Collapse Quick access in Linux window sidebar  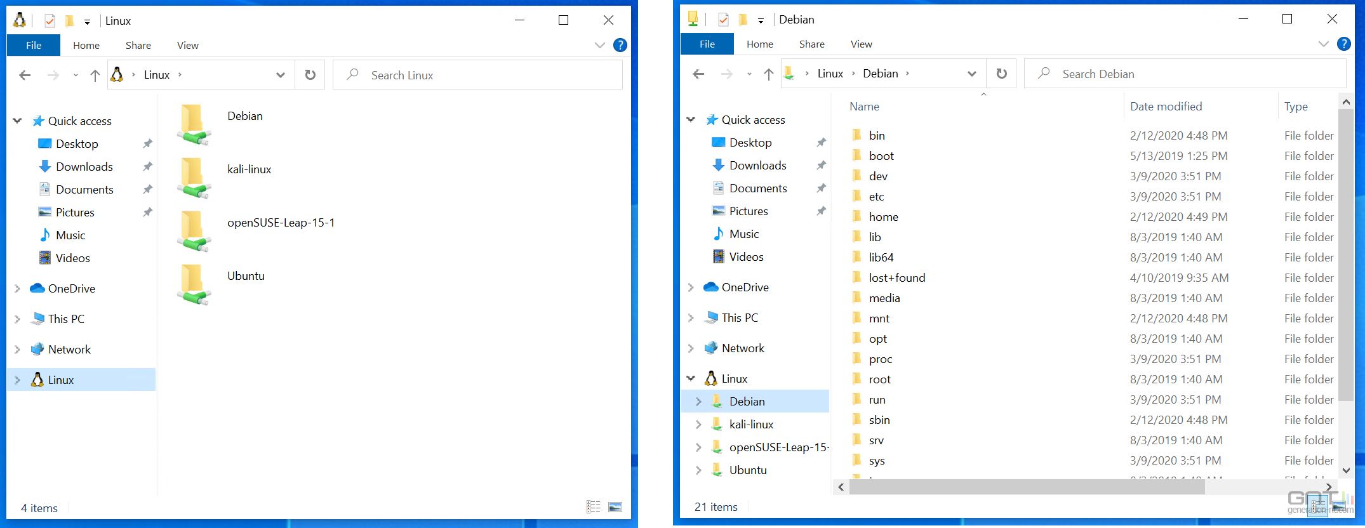[x=17, y=121]
